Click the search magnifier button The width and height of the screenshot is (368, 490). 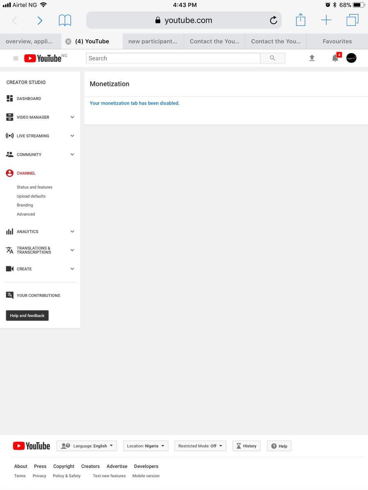tap(273, 58)
